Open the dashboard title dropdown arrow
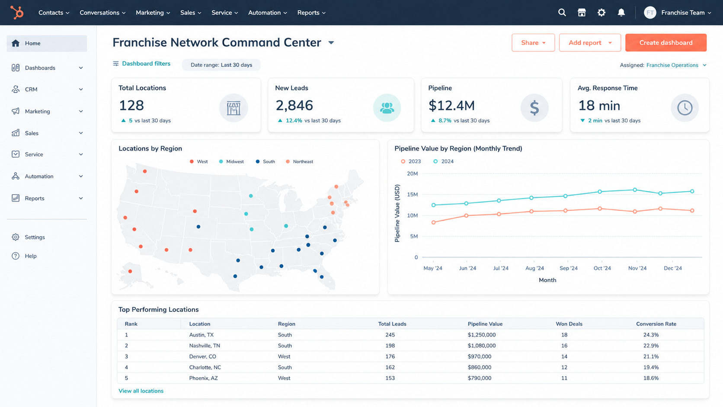This screenshot has height=407, width=723. 331,43
